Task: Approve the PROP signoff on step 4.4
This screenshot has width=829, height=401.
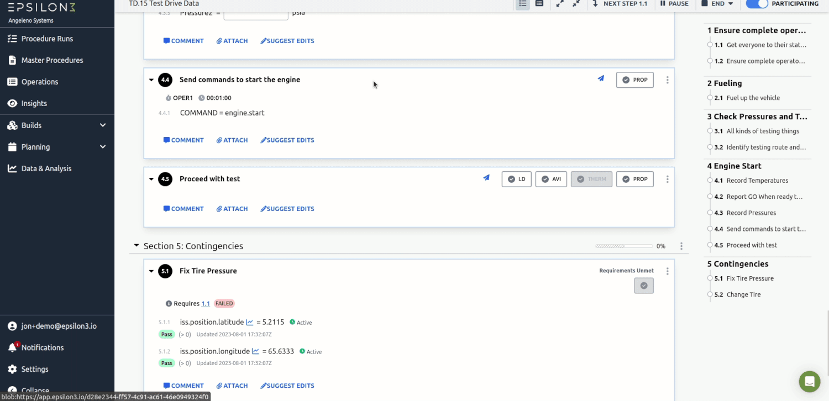Action: [634, 80]
